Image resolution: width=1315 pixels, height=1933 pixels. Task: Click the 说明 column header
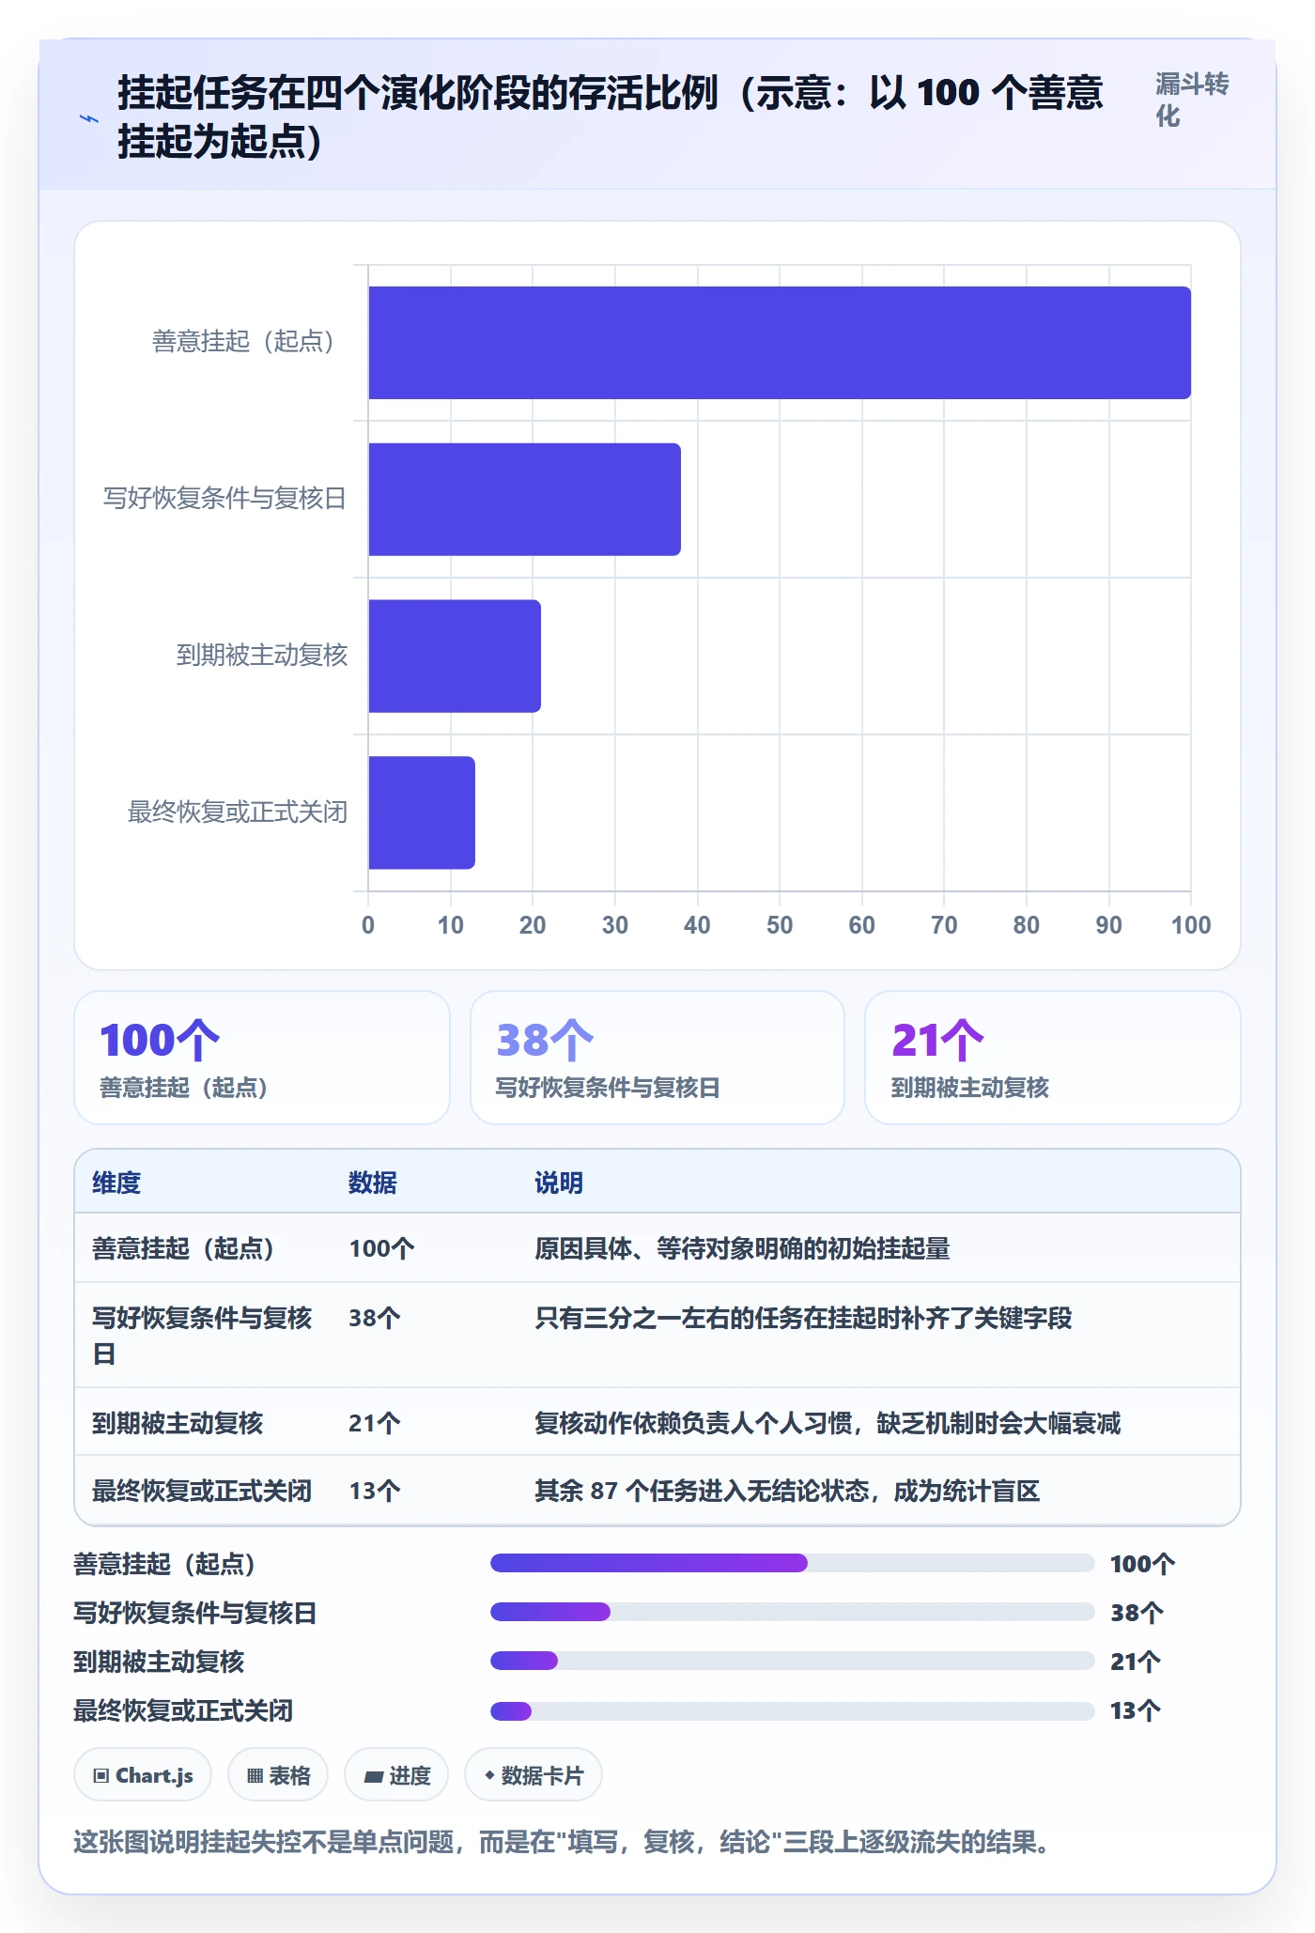click(x=559, y=1183)
